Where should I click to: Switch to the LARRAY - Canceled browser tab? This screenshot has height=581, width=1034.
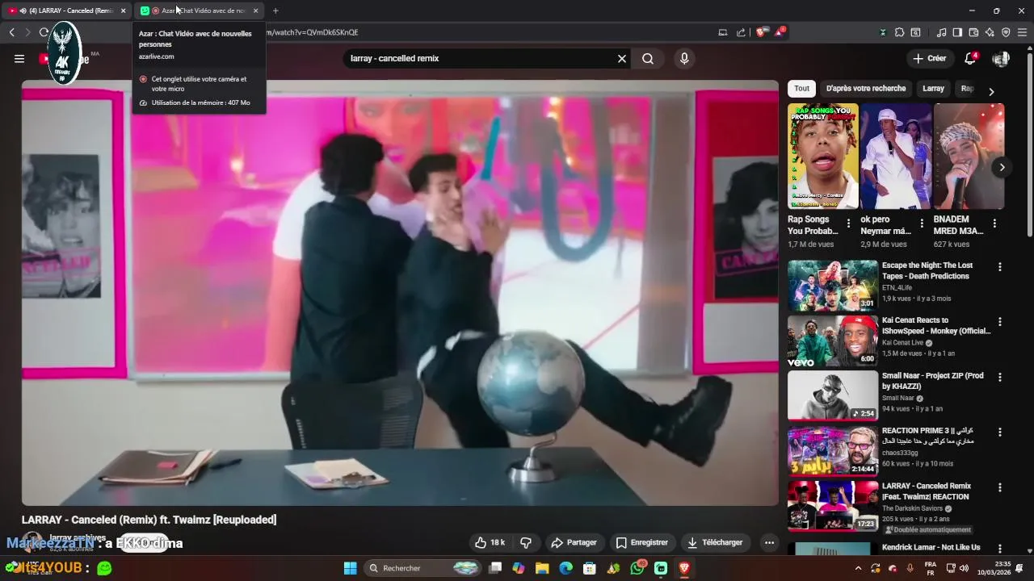pos(65,10)
